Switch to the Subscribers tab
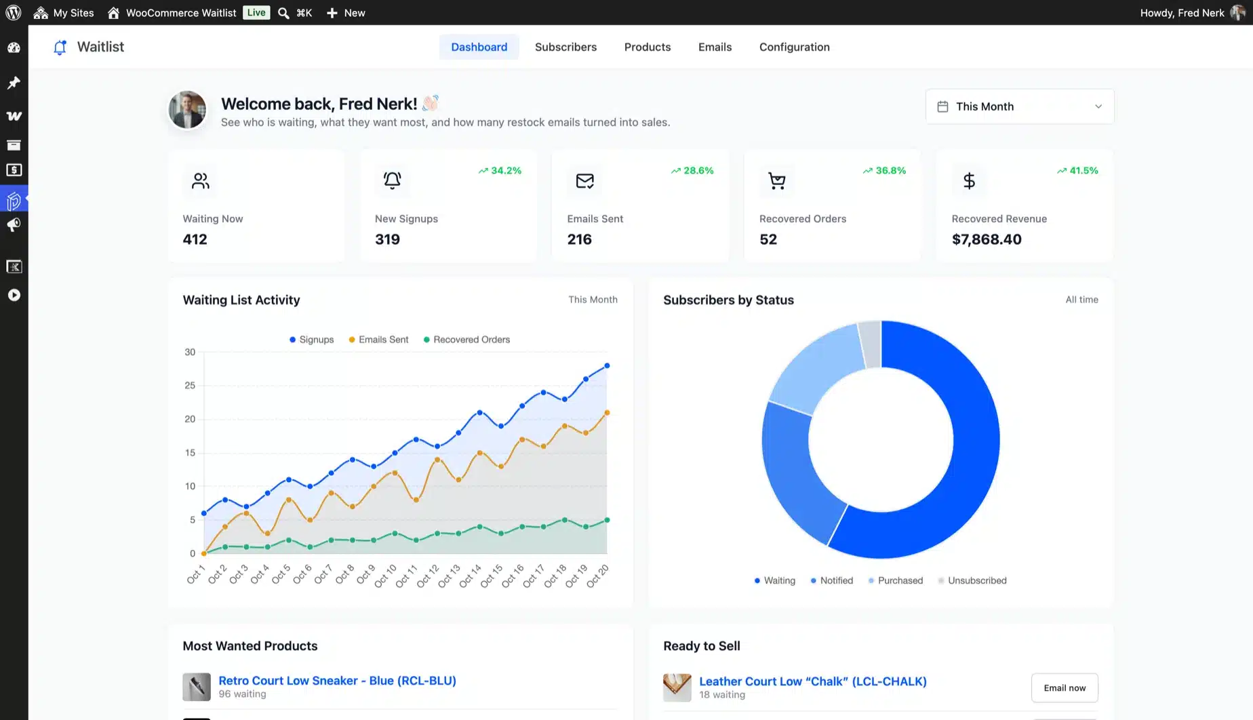This screenshot has height=720, width=1253. coord(565,47)
